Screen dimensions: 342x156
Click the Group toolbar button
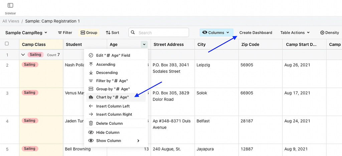(x=89, y=33)
